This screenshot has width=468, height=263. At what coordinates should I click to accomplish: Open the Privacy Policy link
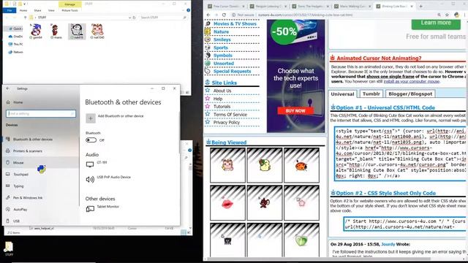pos(226,122)
